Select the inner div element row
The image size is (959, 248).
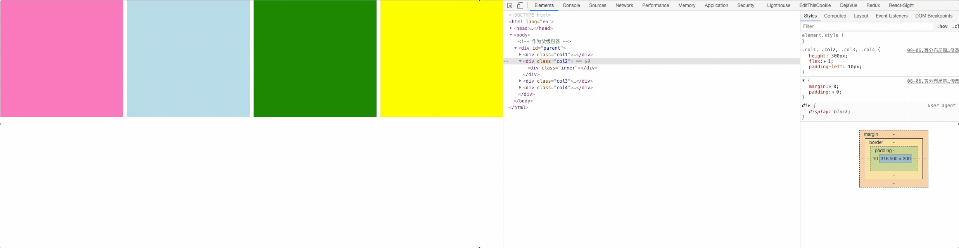click(562, 68)
